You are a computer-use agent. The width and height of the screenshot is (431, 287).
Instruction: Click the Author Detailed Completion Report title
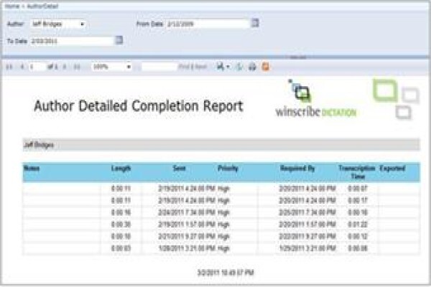pyautogui.click(x=139, y=106)
